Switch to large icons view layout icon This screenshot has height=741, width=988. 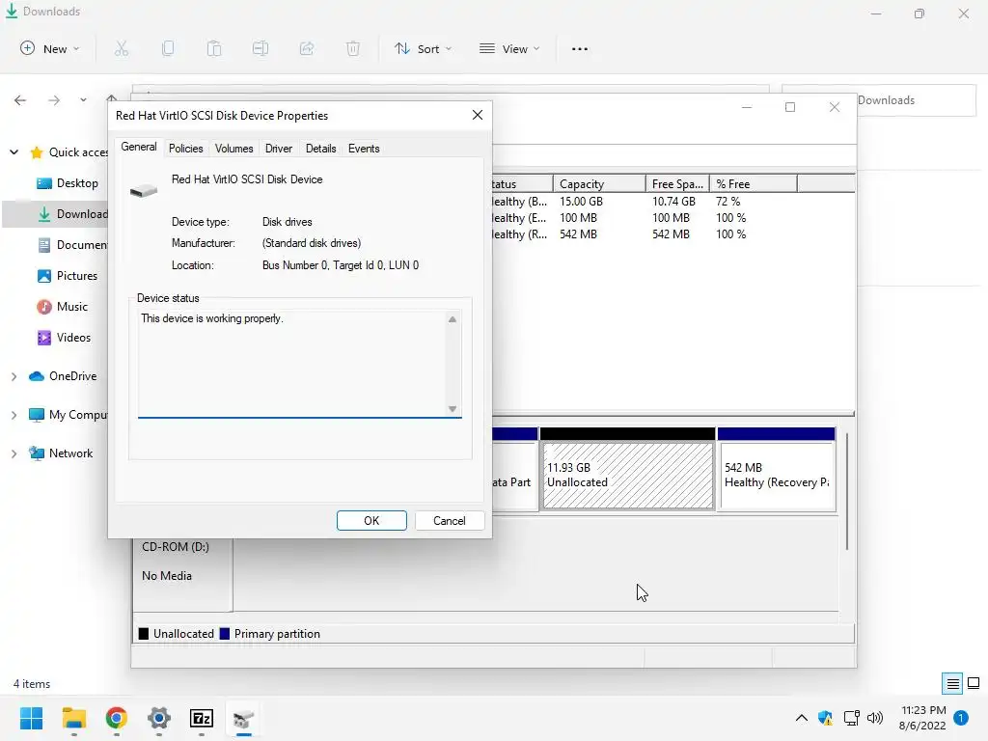[974, 683]
